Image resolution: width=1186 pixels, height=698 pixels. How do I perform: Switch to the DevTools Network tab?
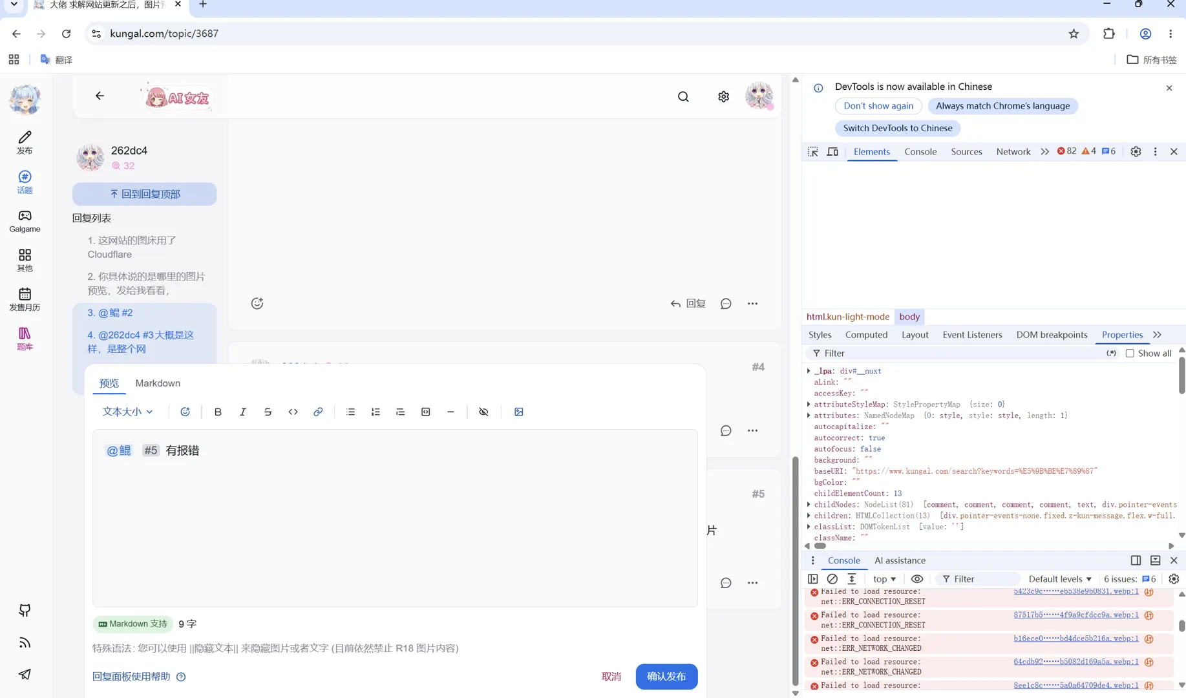[x=1013, y=151]
